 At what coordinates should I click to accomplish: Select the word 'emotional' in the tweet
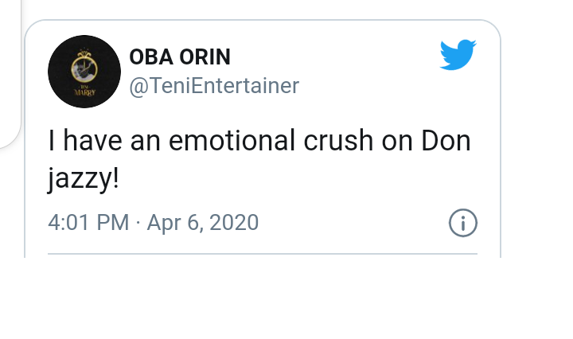pyautogui.click(x=232, y=141)
